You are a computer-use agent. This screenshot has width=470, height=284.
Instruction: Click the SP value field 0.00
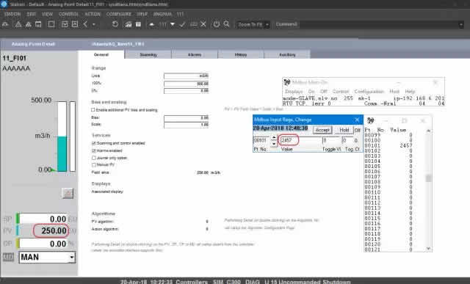tap(43, 219)
